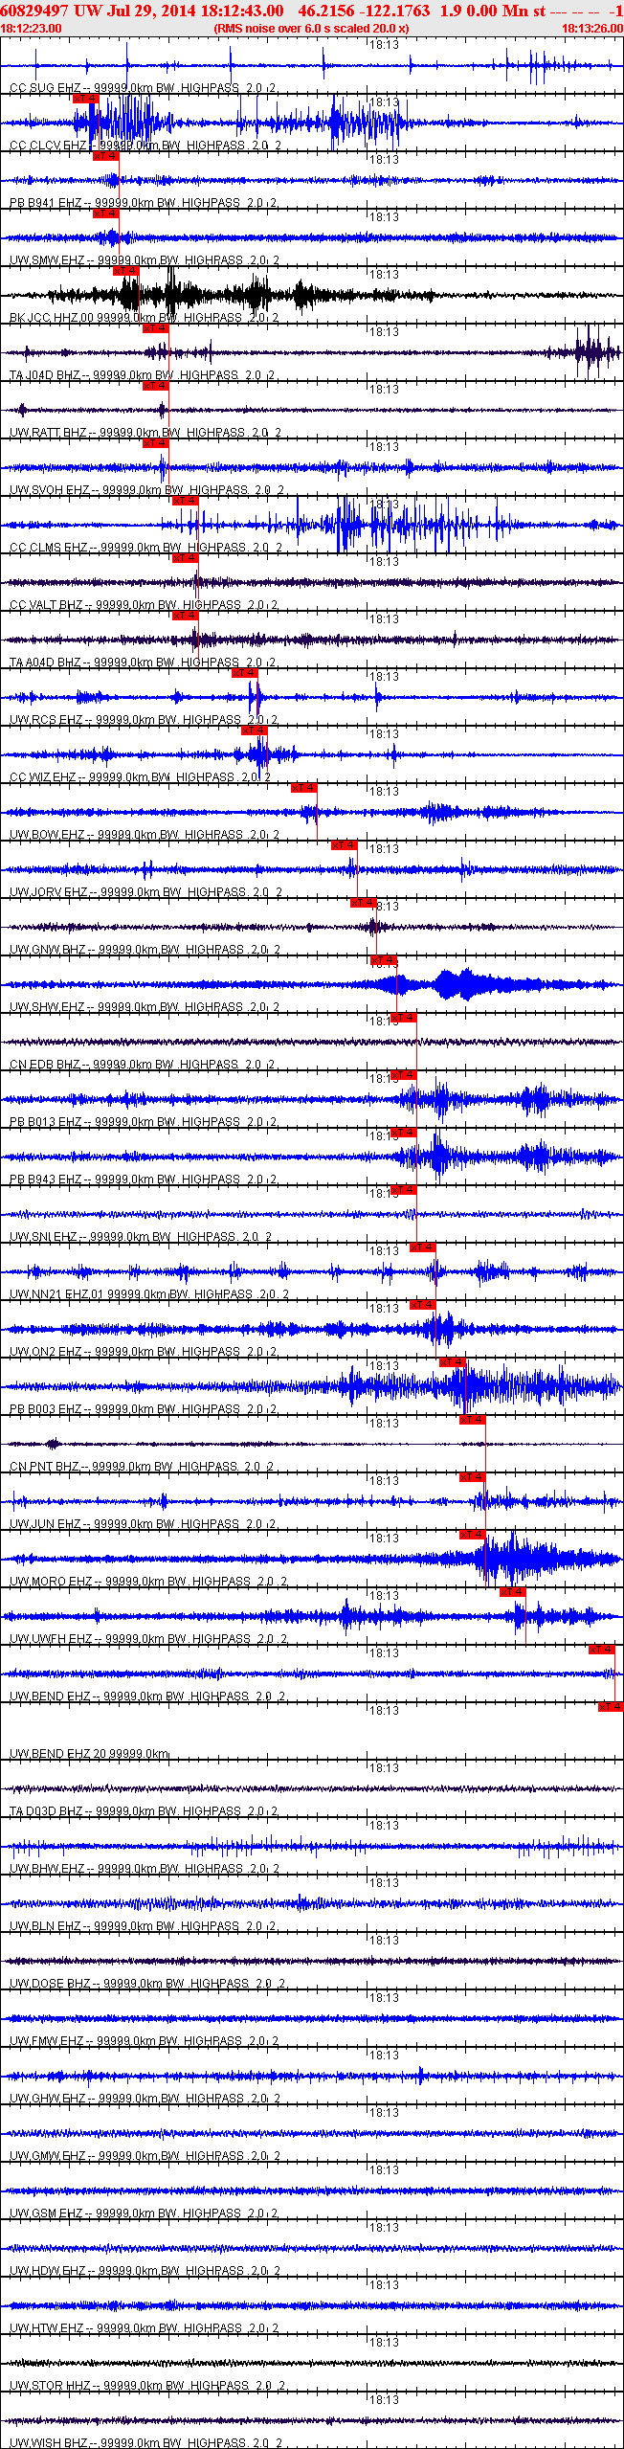The image size is (624, 2449).
Task: Select the UW.HDW.EHZ station label
Action: (x=145, y=2271)
